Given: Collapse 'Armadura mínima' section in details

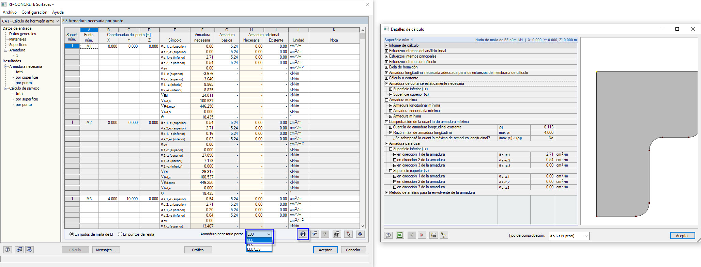Looking at the screenshot, I should [386, 100].
